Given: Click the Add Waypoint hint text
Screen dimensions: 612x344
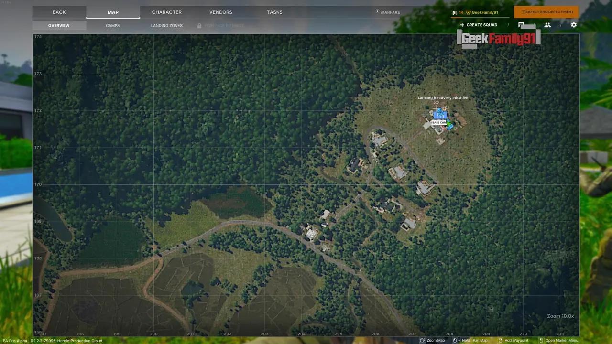Looking at the screenshot, I should click(516, 341).
